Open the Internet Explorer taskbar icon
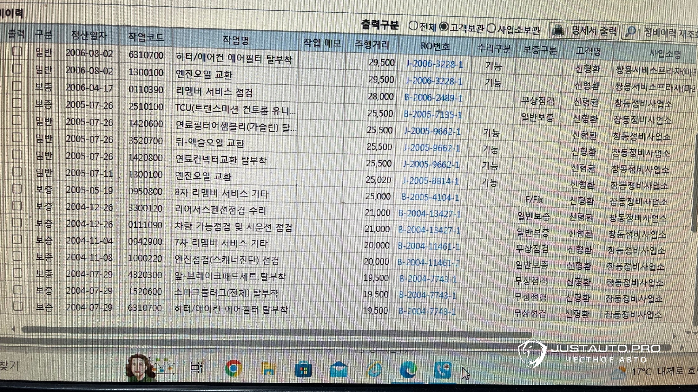 tap(374, 370)
